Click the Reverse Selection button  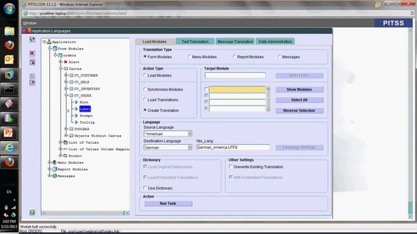[299, 110]
